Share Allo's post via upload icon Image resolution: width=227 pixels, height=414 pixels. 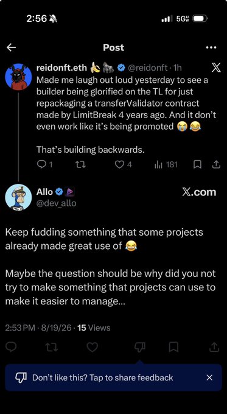214,347
